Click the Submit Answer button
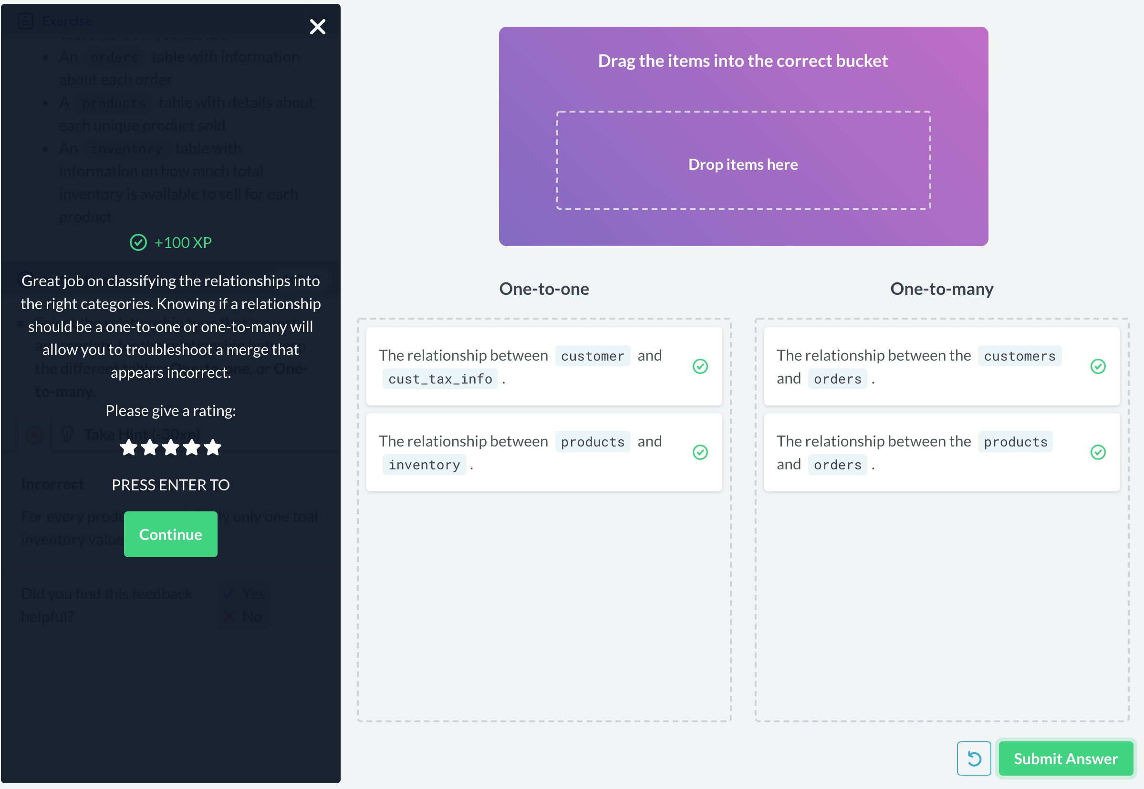1144x789 pixels. [1065, 758]
